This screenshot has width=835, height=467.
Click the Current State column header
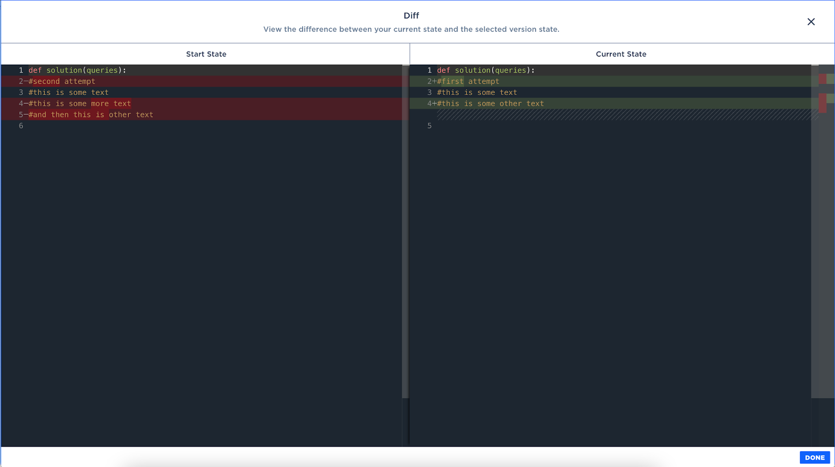(621, 54)
